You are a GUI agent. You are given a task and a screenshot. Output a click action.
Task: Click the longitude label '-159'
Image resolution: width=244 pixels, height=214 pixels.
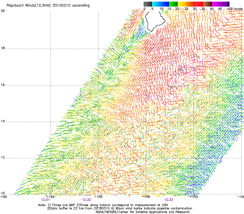[x=99, y=197]
